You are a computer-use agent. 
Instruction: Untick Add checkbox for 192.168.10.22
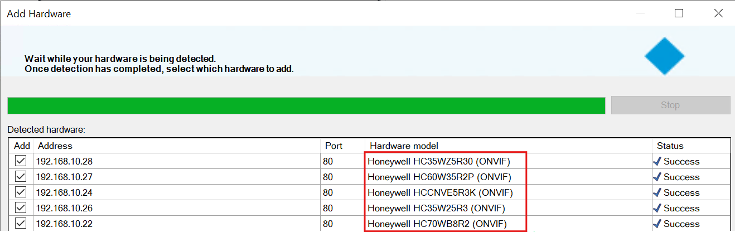pyautogui.click(x=21, y=224)
